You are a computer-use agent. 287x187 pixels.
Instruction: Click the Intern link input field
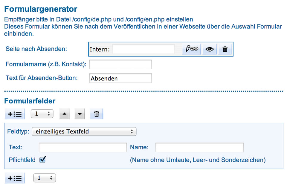click(x=143, y=49)
